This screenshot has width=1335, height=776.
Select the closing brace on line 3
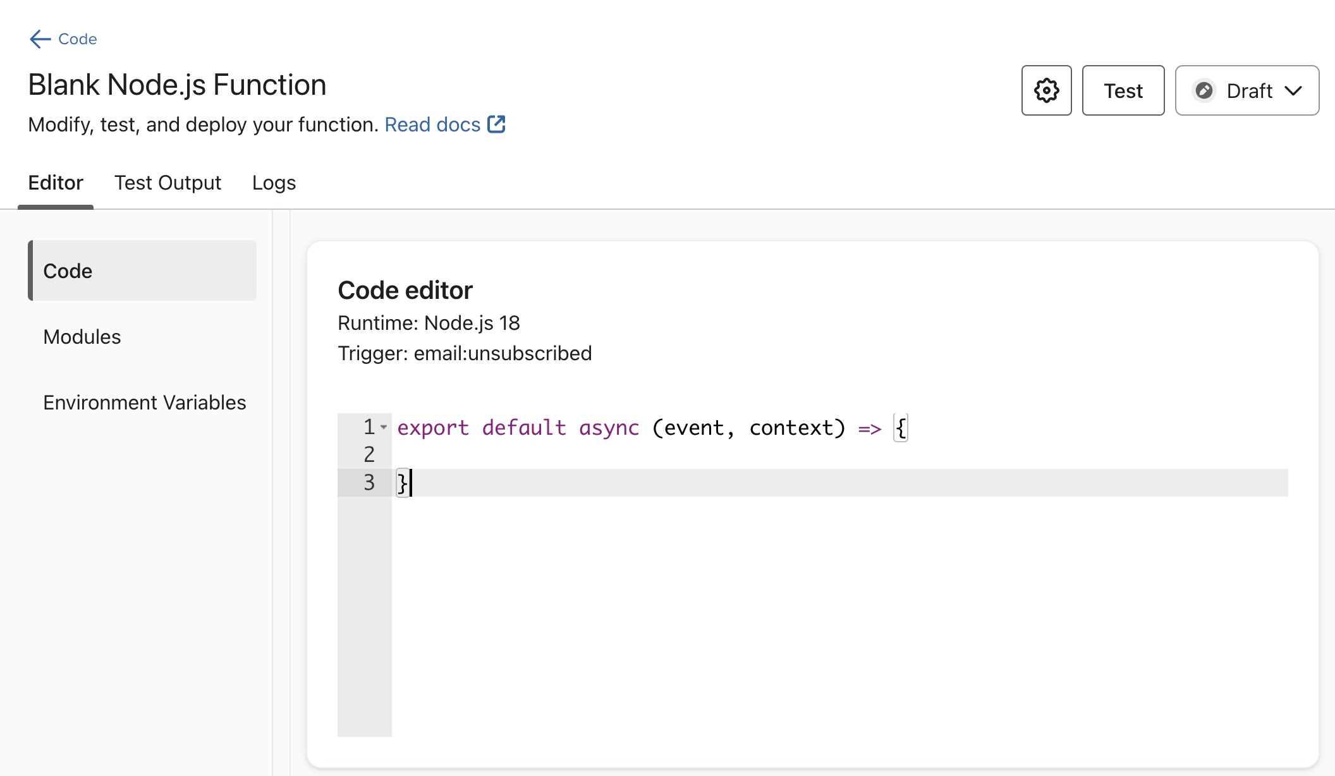pyautogui.click(x=403, y=482)
